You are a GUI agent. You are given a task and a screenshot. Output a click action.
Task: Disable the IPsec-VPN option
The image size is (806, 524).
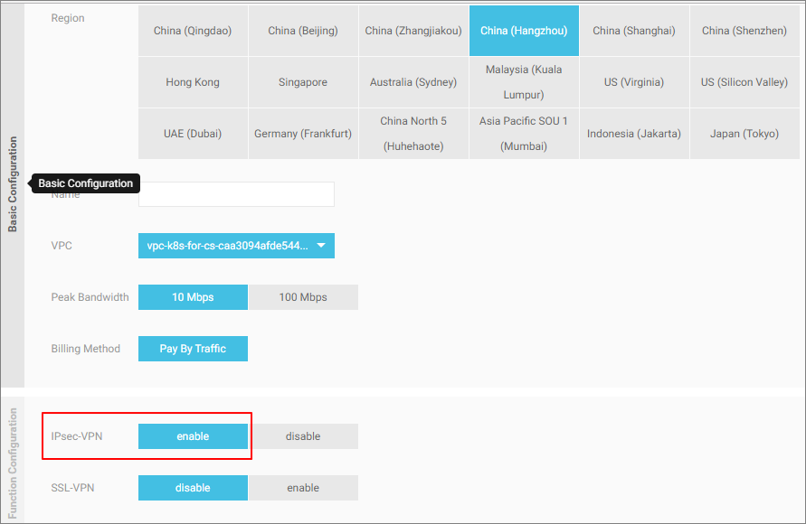pos(303,436)
